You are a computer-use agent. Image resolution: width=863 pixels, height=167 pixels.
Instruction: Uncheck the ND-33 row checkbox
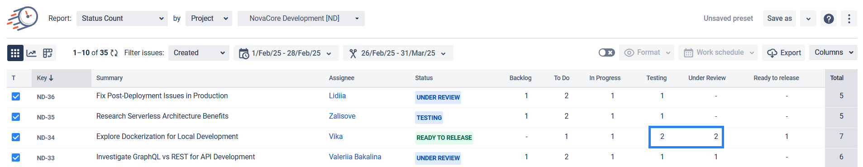pyautogui.click(x=16, y=157)
